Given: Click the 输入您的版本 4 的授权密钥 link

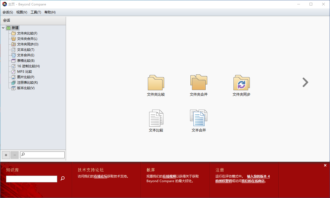Looking at the screenshot, I should [258, 176].
